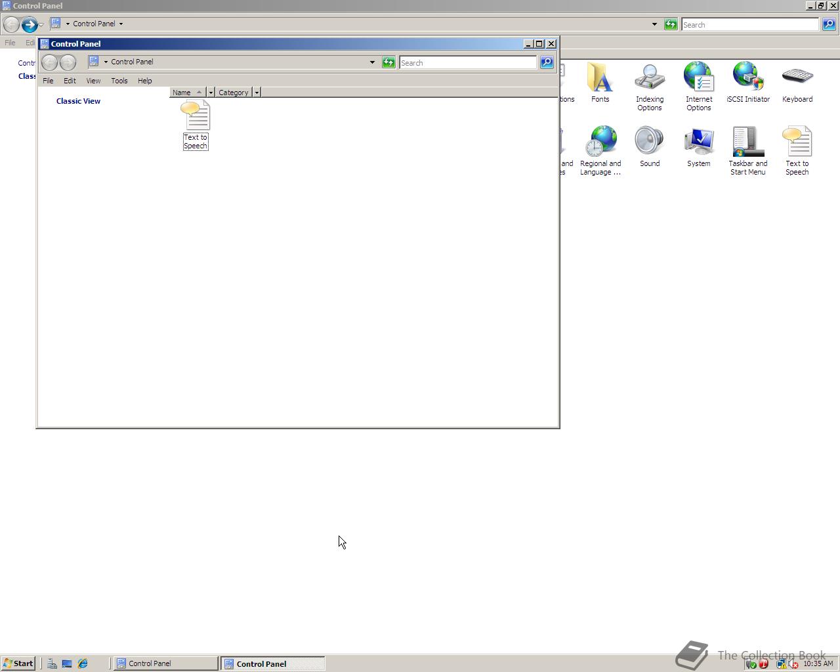Open Fonts folder in background Control Panel
This screenshot has height=672, width=840.
click(x=600, y=83)
